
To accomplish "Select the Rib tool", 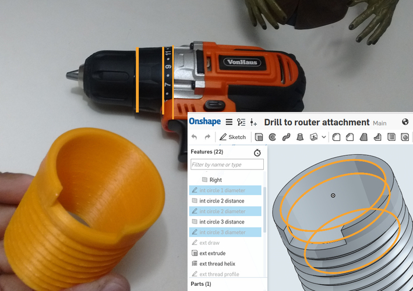I will [x=377, y=137].
